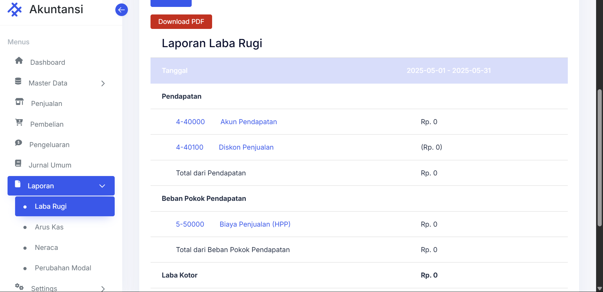The height and width of the screenshot is (292, 603).
Task: Open the Arus Kas report
Action: (49, 227)
